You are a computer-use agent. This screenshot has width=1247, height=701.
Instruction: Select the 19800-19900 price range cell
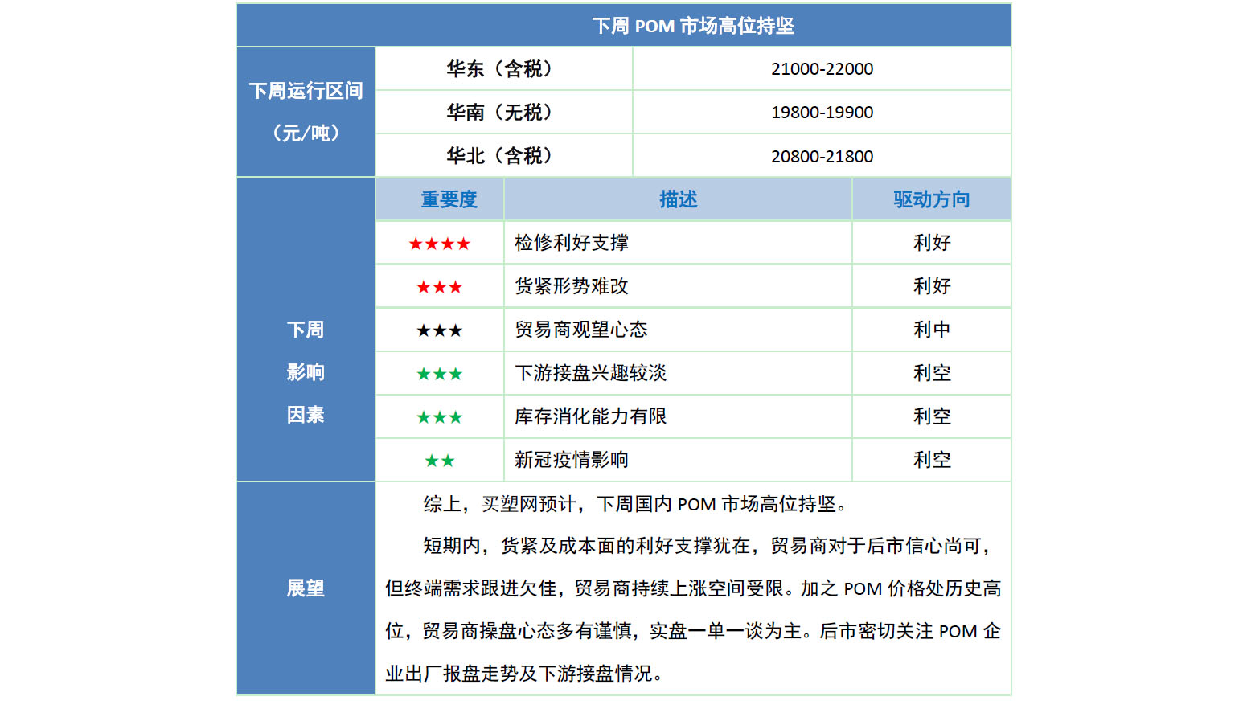tap(822, 113)
